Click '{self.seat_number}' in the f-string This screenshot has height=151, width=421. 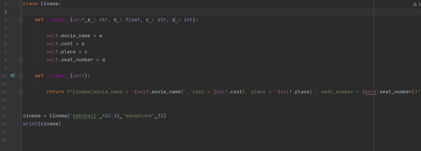pos(388,92)
